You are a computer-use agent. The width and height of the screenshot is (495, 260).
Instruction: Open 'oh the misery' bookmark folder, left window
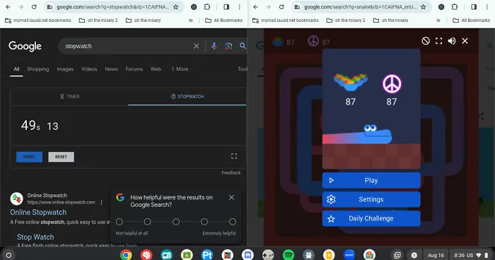(144, 20)
